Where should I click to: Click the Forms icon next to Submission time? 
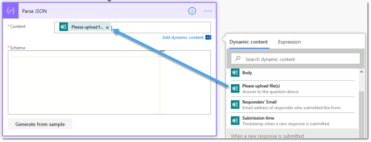coord(235,121)
